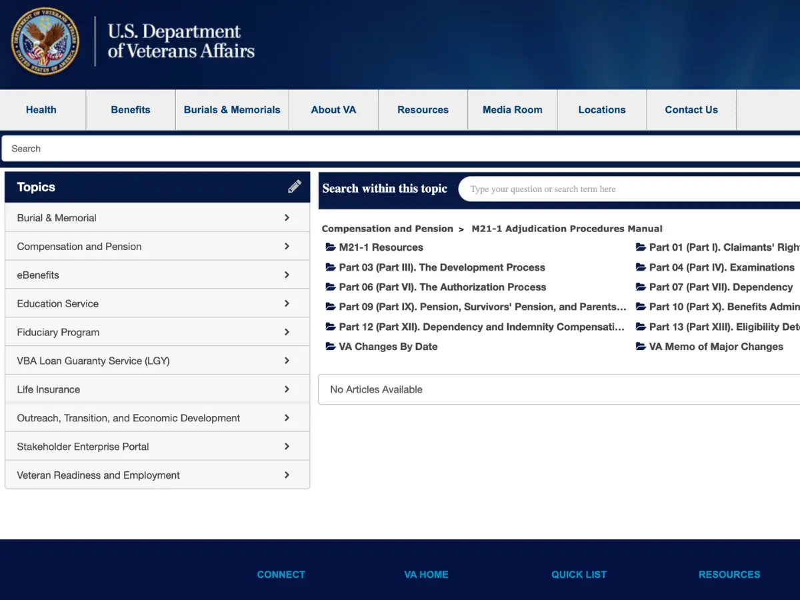800x600 pixels.
Task: Click U.S. Department of Veterans Affairs title
Action: click(x=181, y=41)
